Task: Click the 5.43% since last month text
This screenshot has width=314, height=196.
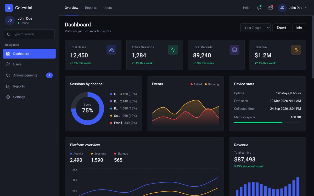Action: pyautogui.click(x=249, y=166)
